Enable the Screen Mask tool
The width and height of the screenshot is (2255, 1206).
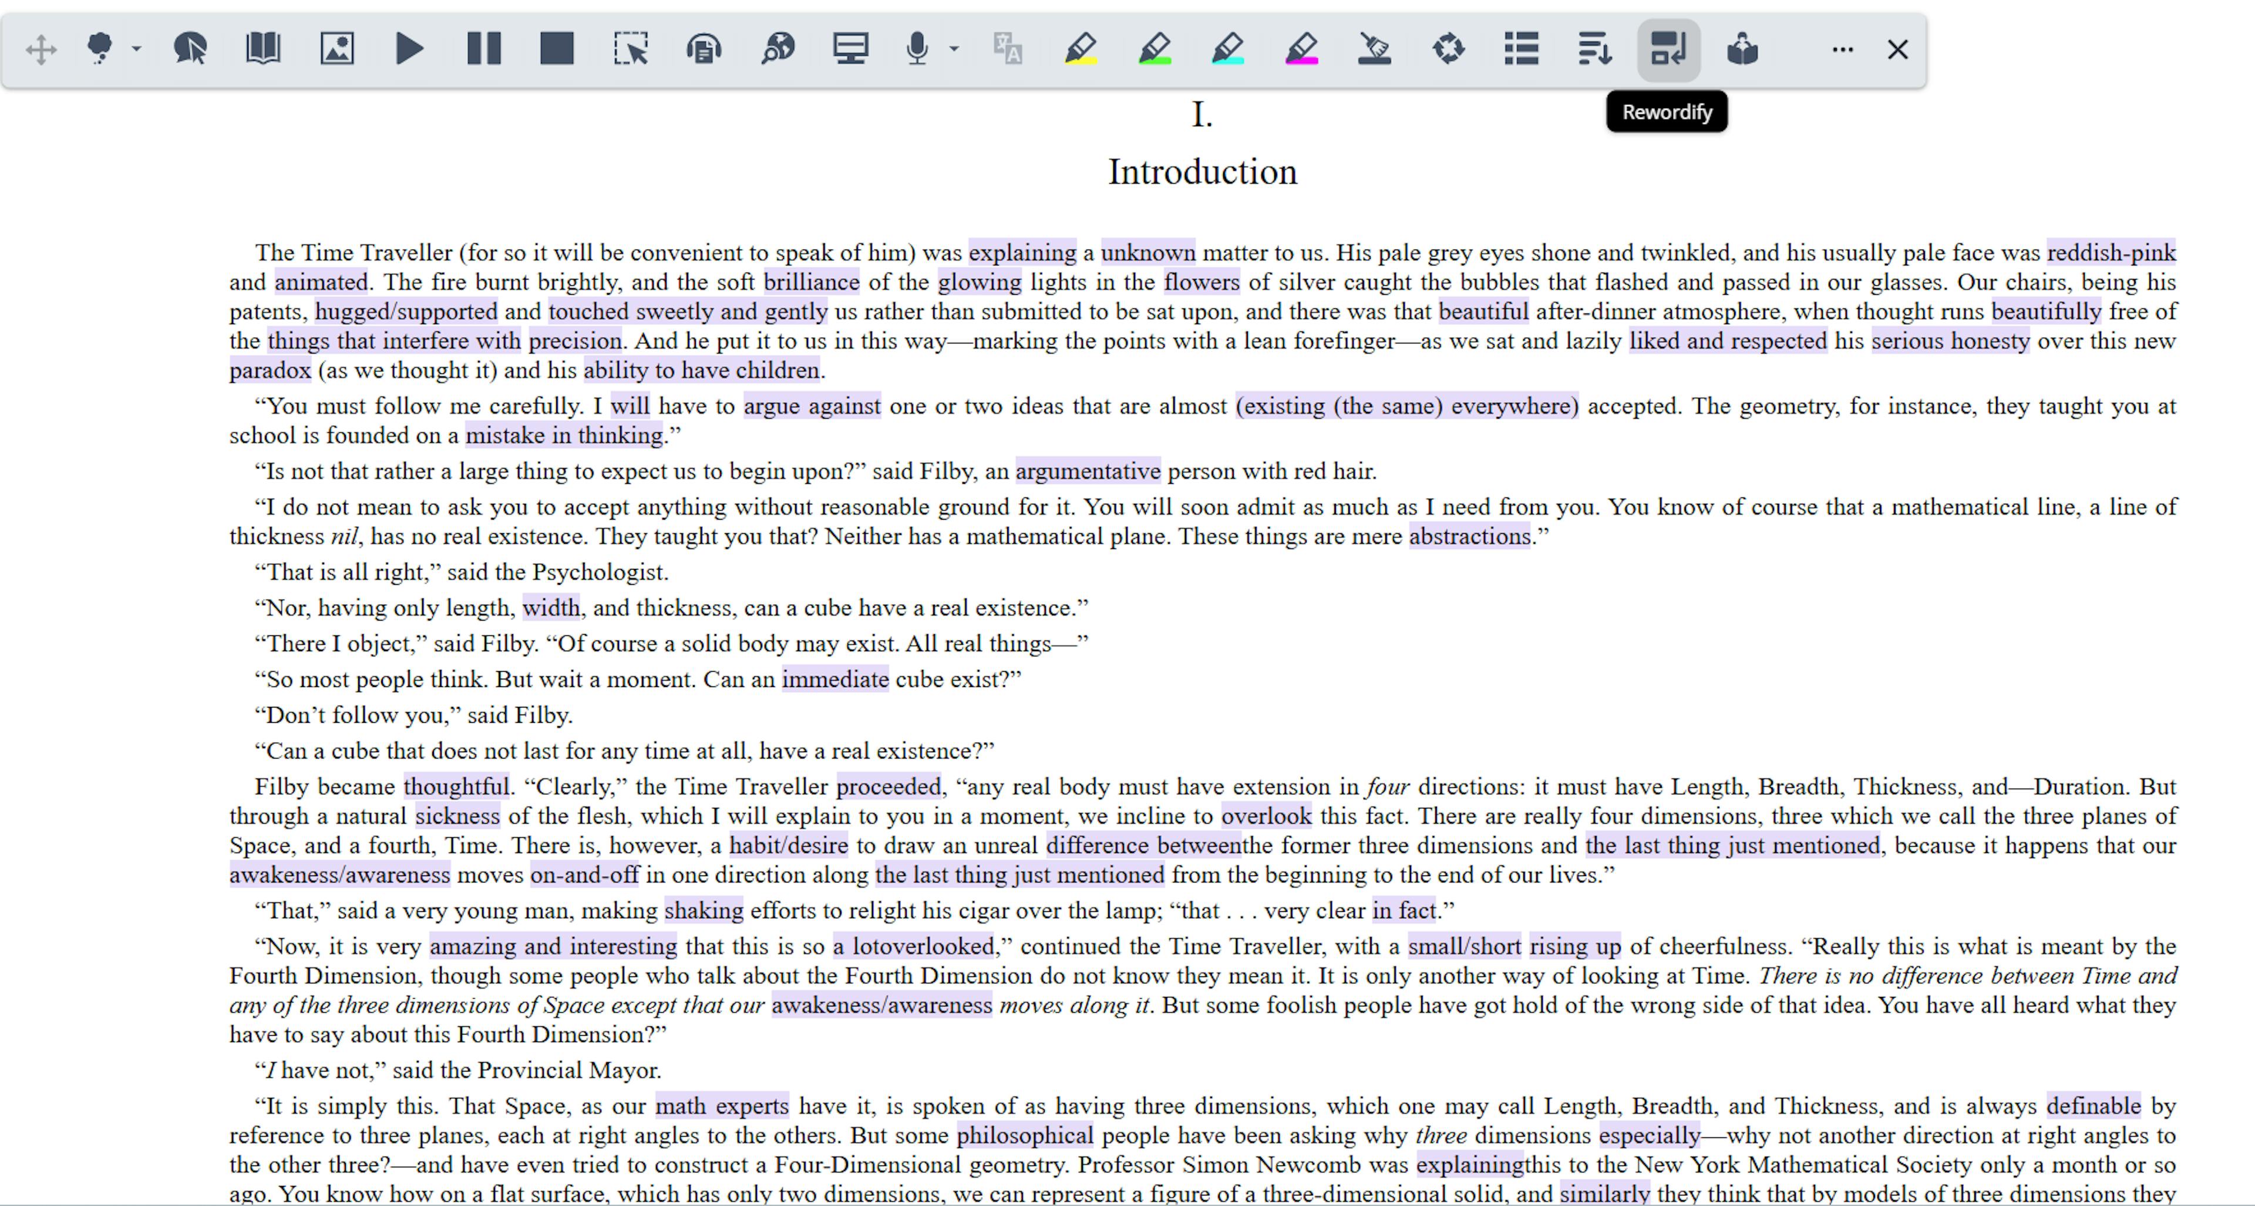(x=850, y=49)
